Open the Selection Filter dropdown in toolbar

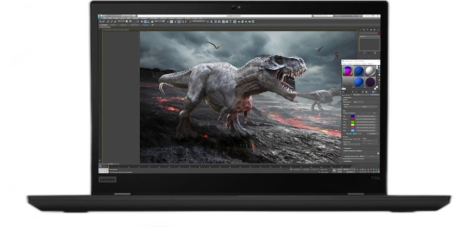click(x=121, y=22)
